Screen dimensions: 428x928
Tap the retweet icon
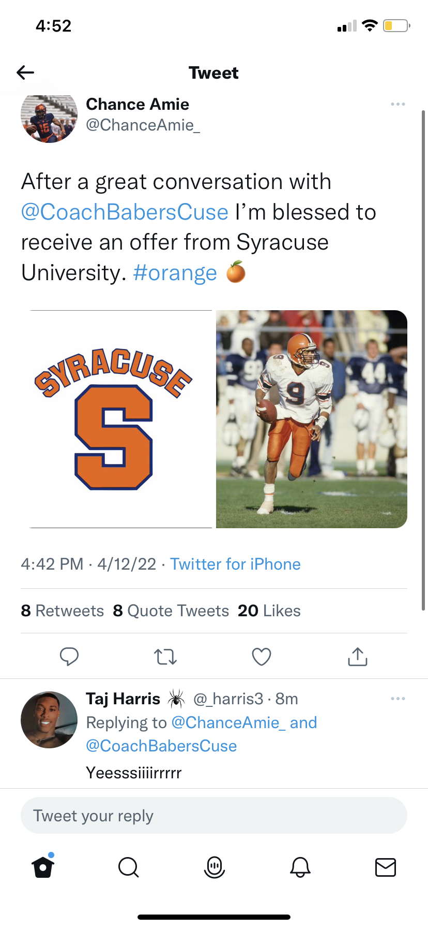165,657
